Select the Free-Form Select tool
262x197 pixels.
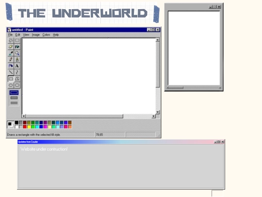[11, 40]
